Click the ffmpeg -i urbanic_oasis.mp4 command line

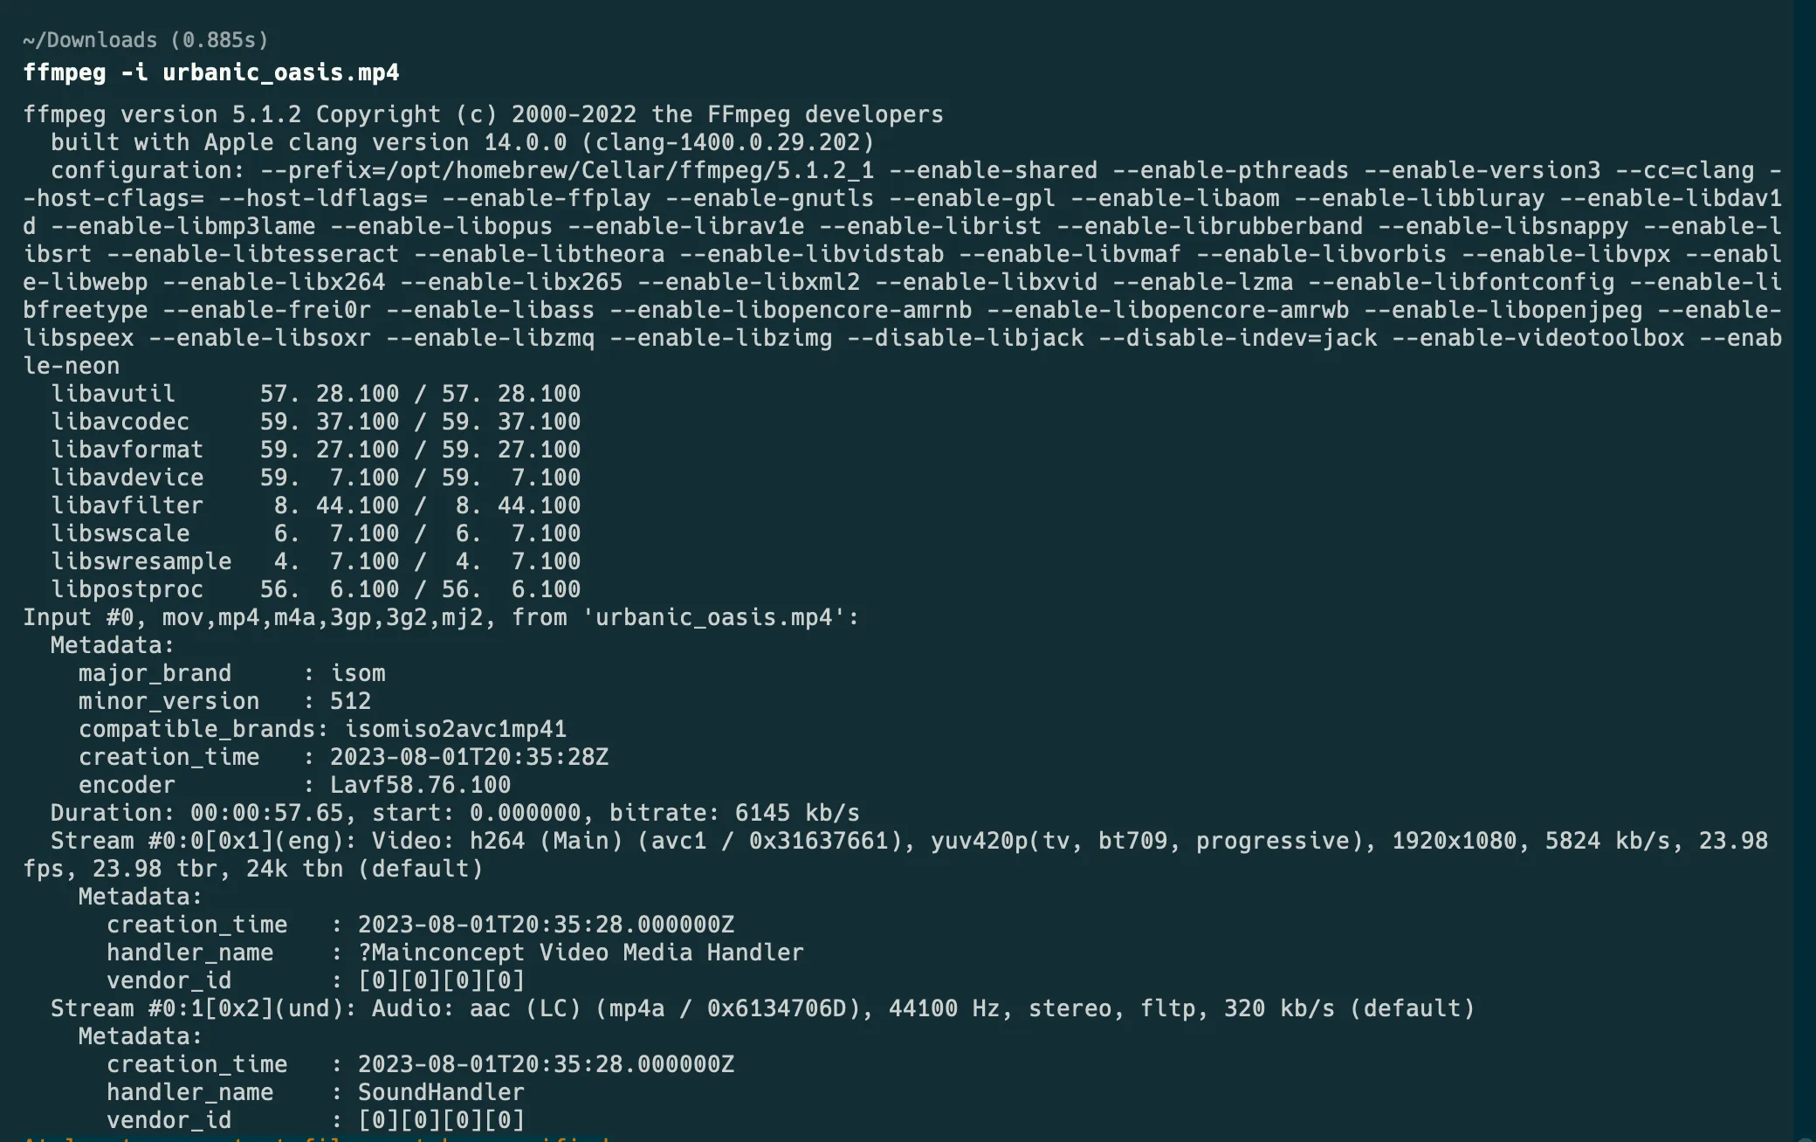tap(210, 72)
